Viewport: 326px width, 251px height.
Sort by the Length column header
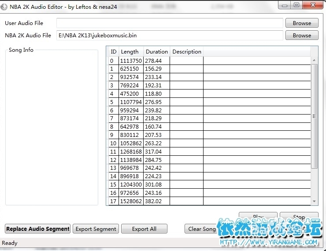(x=131, y=52)
